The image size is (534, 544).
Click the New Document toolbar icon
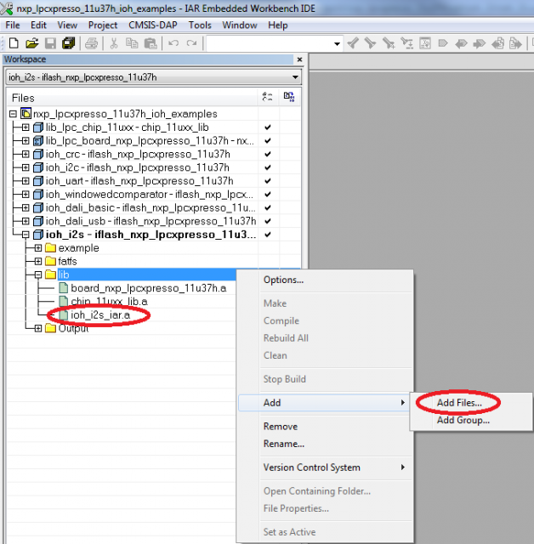14,43
